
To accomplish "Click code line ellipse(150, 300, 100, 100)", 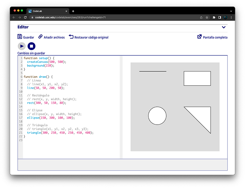I will coord(51,118).
